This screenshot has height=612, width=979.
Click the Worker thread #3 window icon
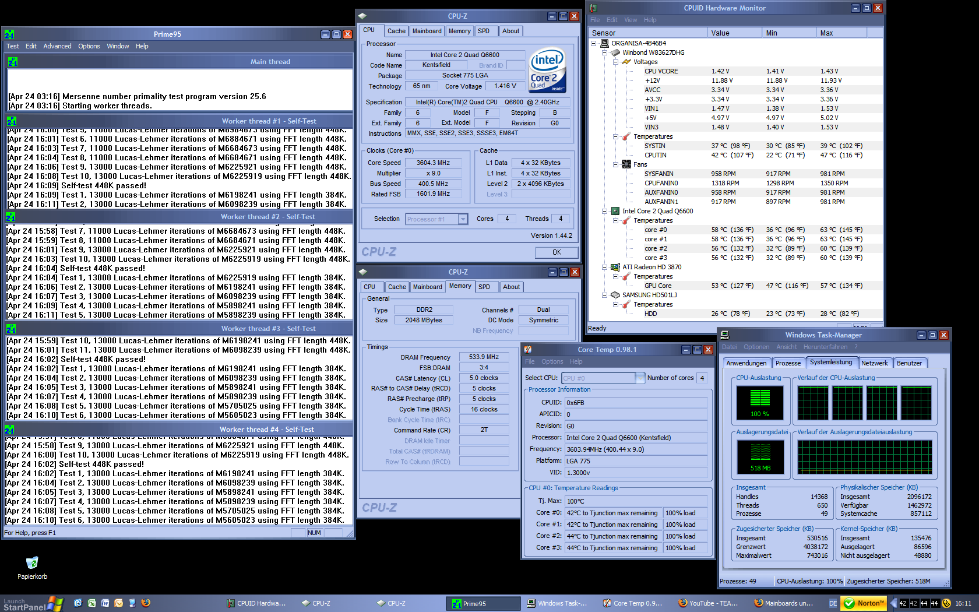pyautogui.click(x=11, y=329)
